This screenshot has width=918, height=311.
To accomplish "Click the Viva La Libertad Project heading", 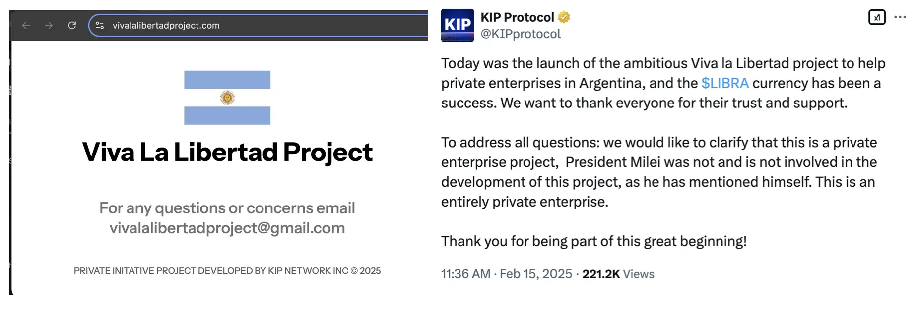I will click(227, 152).
